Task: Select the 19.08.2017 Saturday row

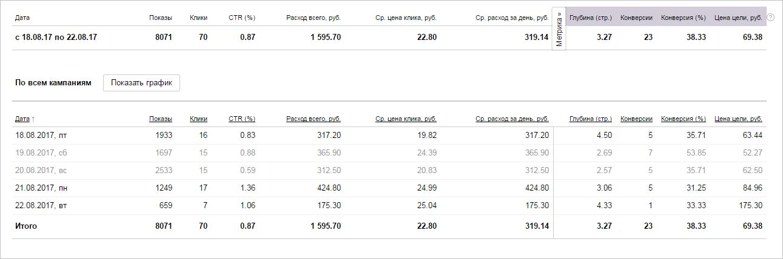Action: [x=41, y=153]
